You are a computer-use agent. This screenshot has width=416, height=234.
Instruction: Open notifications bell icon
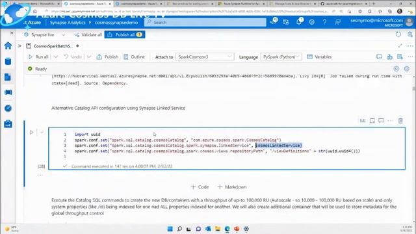point(299,21)
